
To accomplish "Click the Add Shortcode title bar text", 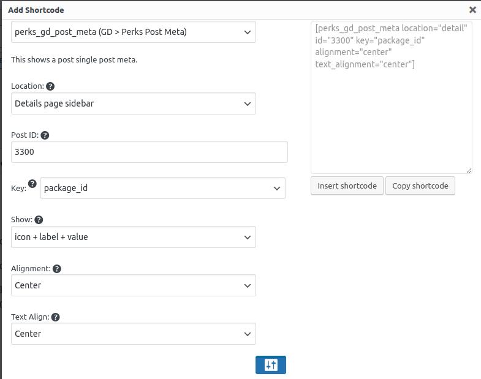I will 36,10.
